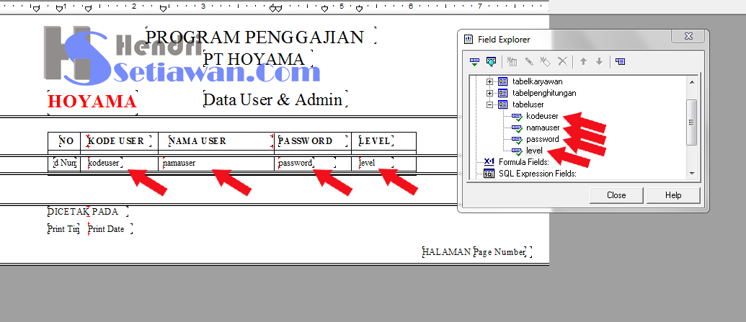This screenshot has width=746, height=322.
Task: Select the Print Time field
Action: (x=63, y=229)
